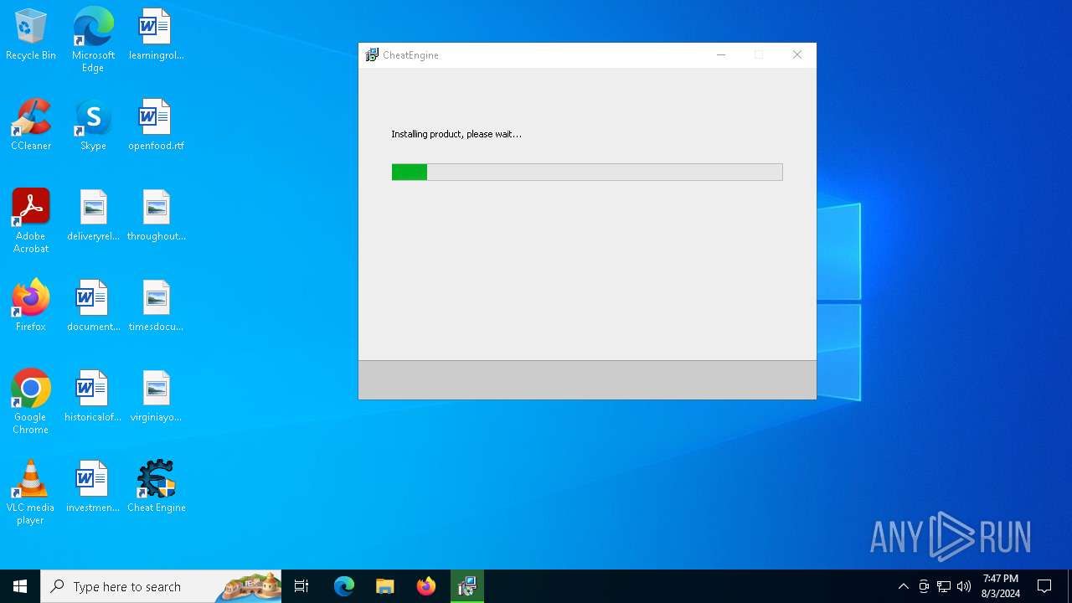The width and height of the screenshot is (1072, 603).
Task: Minimize the CheatEngine installer window
Action: pos(721,55)
